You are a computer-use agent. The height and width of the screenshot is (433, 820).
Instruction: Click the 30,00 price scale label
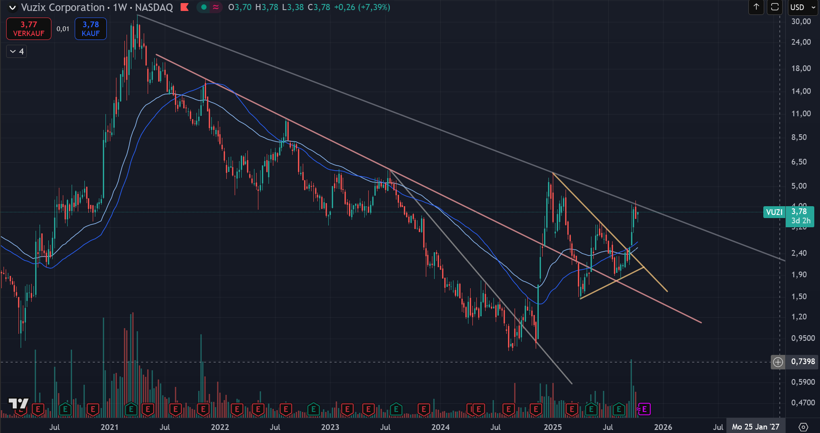coord(801,21)
